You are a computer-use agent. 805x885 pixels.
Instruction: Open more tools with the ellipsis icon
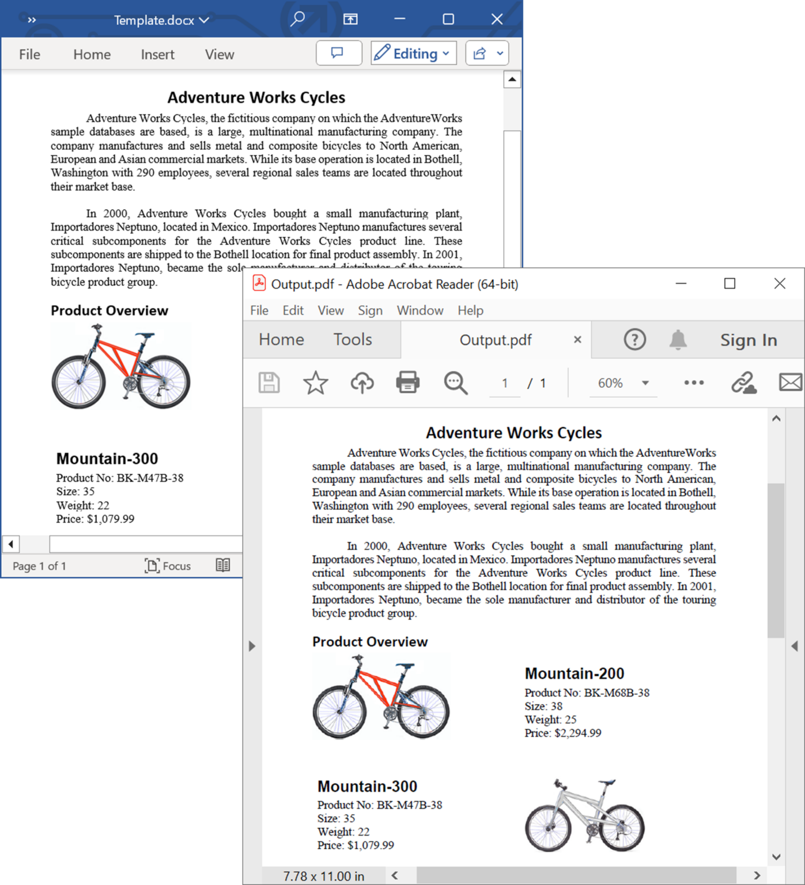point(693,383)
